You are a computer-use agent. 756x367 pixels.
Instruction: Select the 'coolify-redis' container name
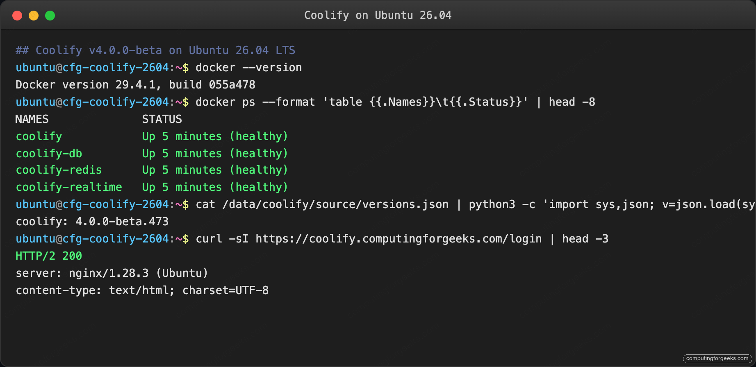(x=59, y=170)
